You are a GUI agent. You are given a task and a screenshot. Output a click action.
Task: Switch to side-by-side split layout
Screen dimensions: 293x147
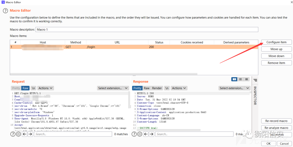[234, 79]
